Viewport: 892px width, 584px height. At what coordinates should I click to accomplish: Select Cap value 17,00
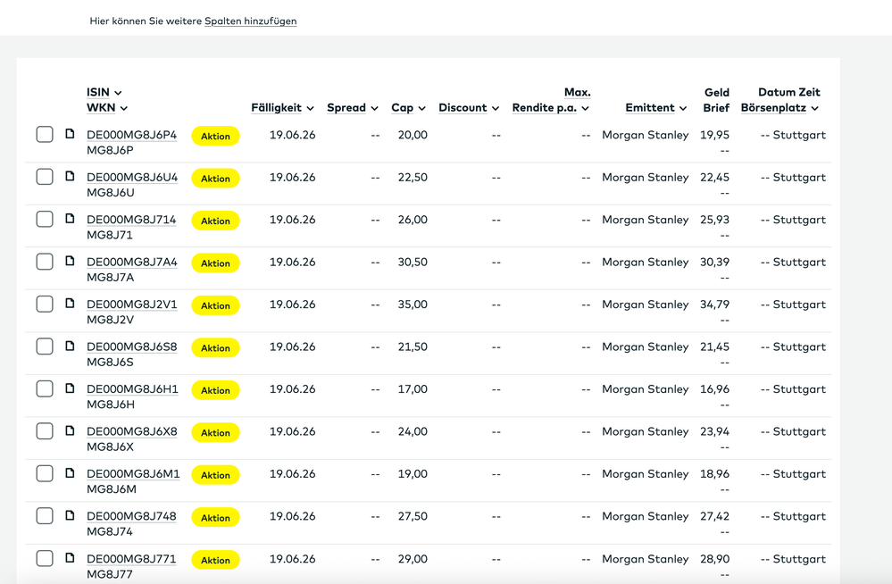[x=413, y=389]
